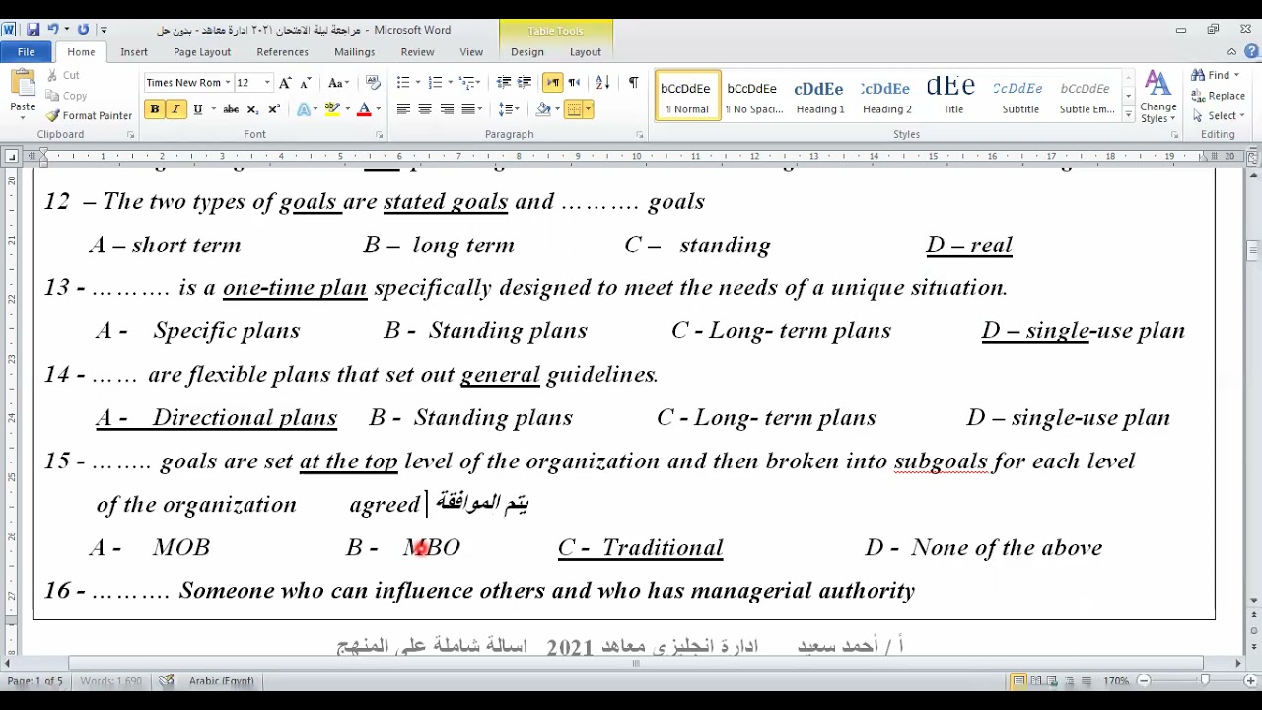Click the Words count in status bar
This screenshot has height=710, width=1262.
(x=110, y=680)
